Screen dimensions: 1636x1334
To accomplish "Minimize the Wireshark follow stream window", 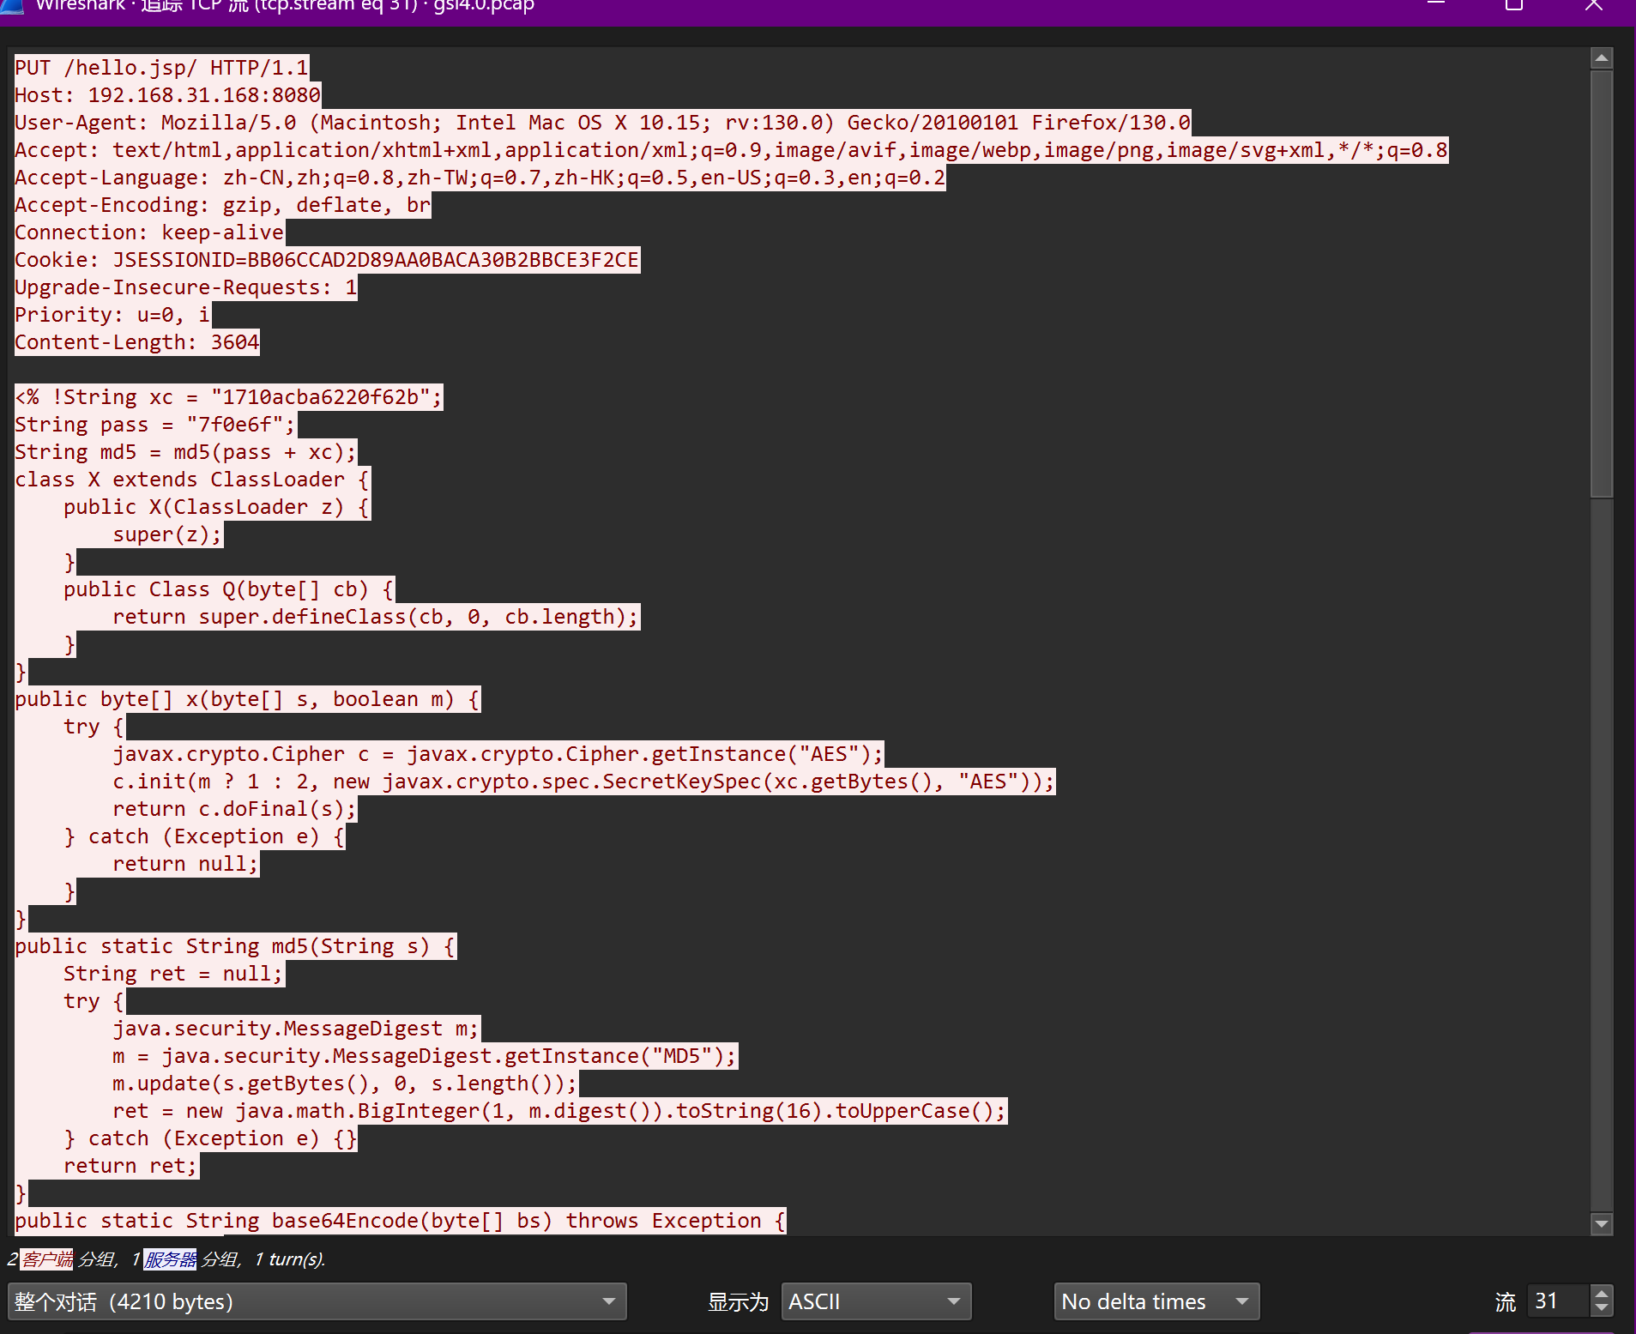I will (1435, 5).
